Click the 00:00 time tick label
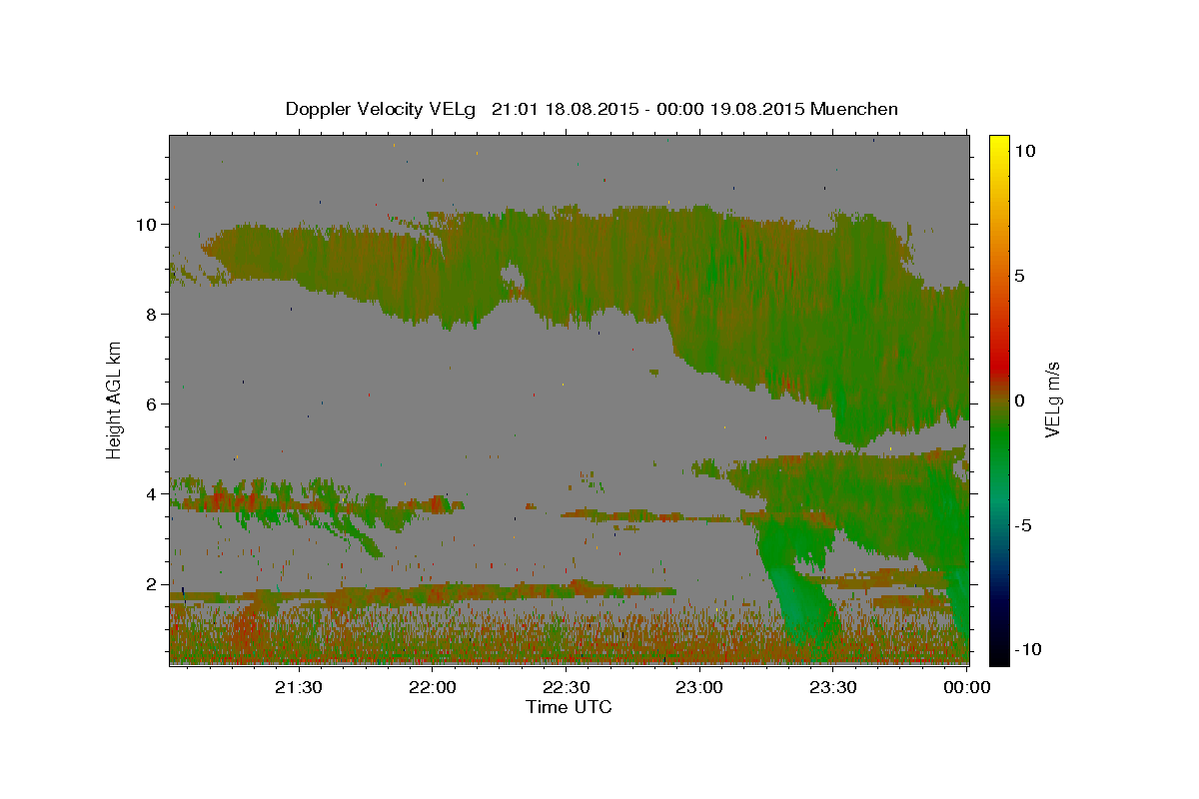The image size is (1199, 799). [x=967, y=687]
